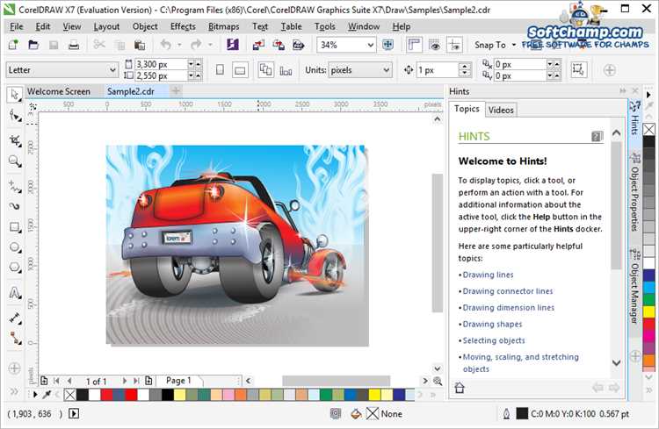The height and width of the screenshot is (429, 659).
Task: Open the File menu
Action: (x=17, y=26)
